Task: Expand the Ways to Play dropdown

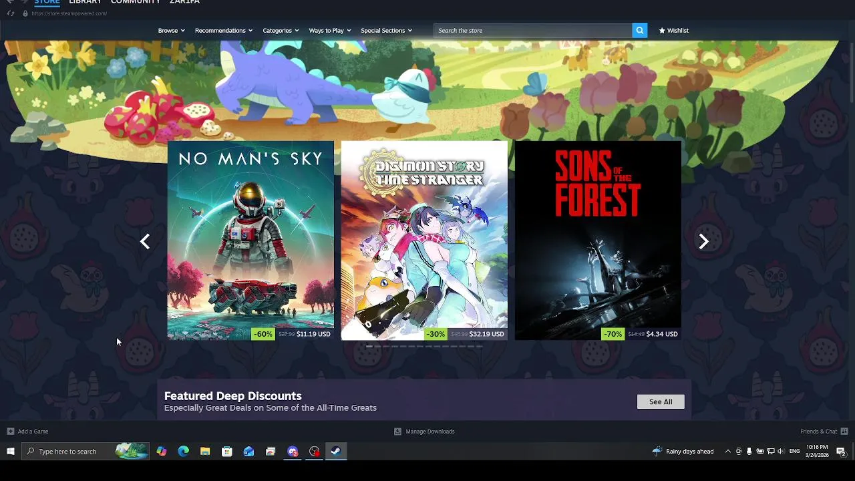Action: (x=330, y=30)
